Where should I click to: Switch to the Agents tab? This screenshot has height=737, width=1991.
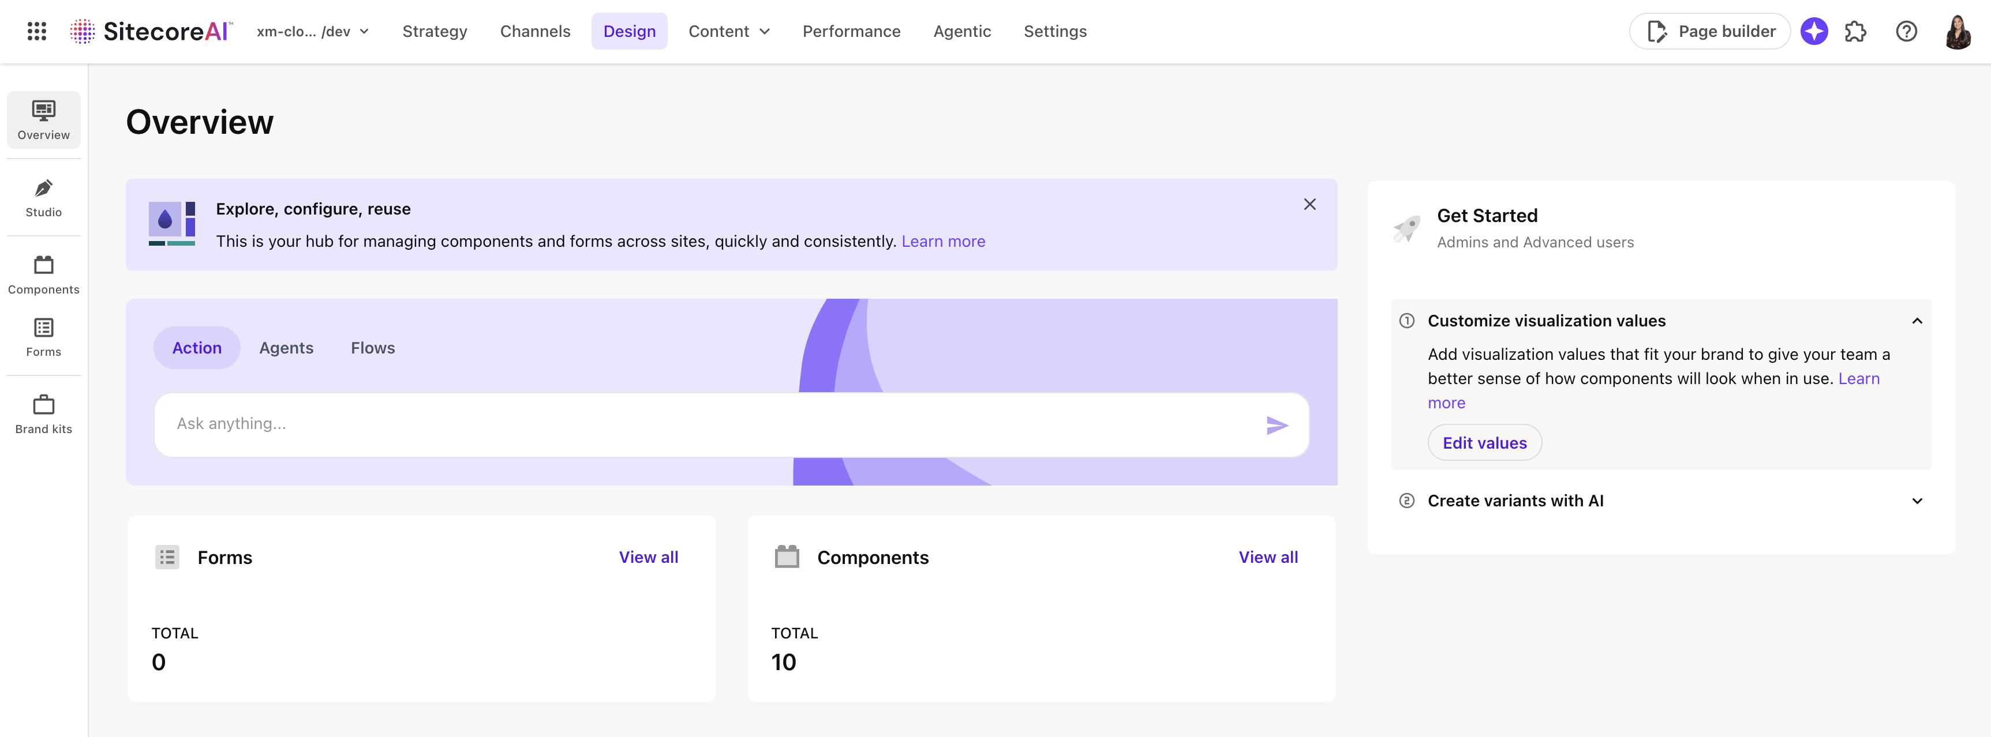[x=286, y=348]
